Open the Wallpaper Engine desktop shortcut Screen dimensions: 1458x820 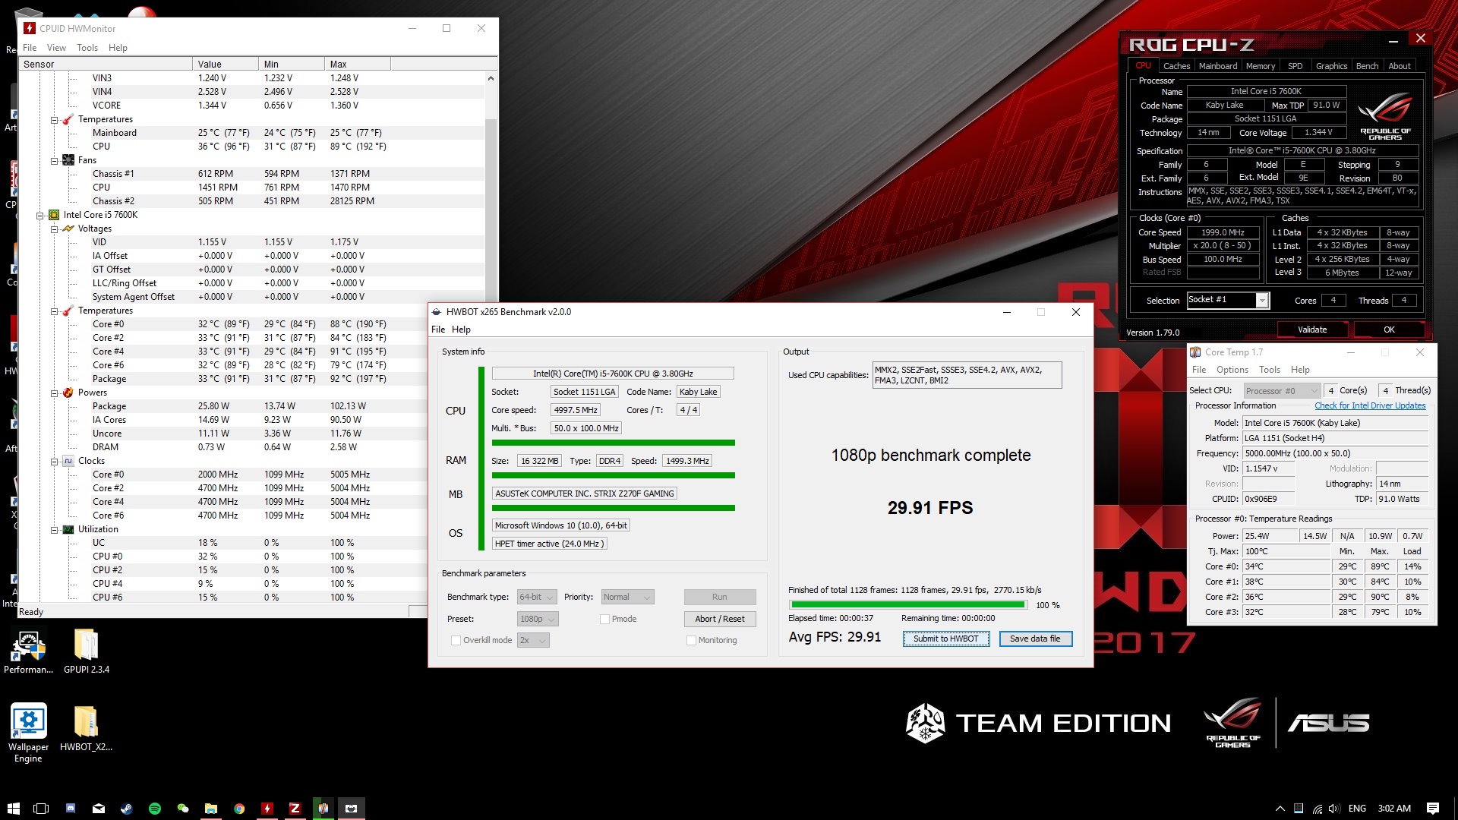tap(28, 733)
